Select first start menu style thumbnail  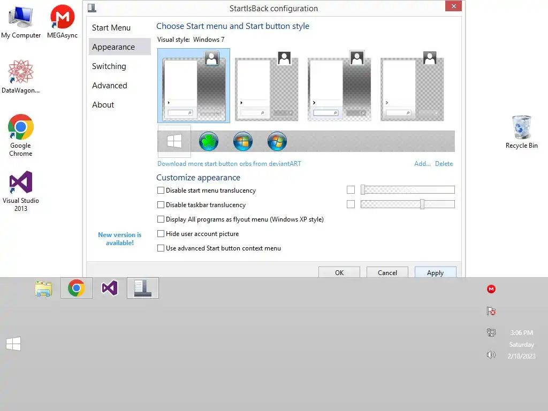[194, 86]
